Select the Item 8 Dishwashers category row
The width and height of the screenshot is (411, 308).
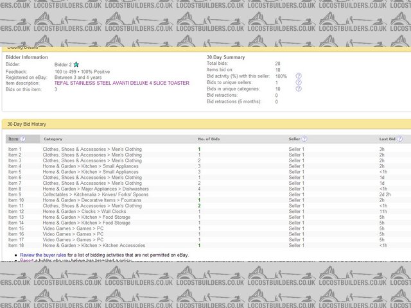[x=96, y=189]
